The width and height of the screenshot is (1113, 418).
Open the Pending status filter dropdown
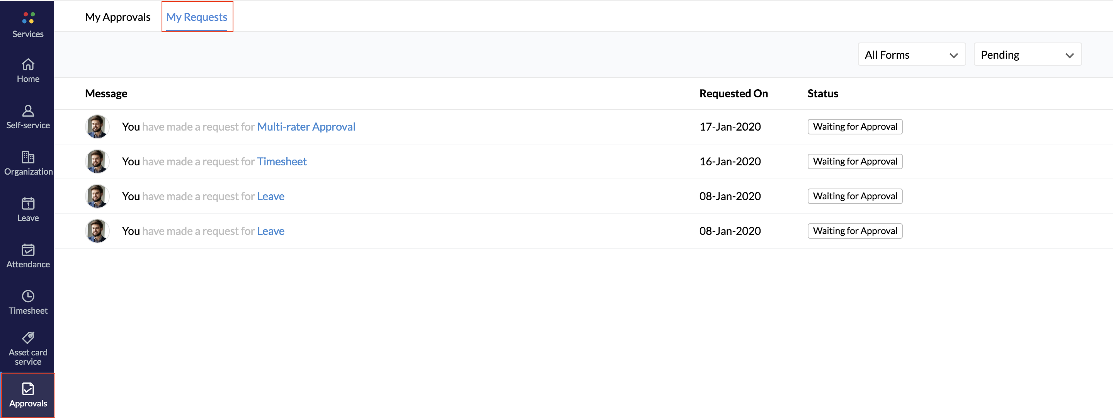pos(1027,55)
